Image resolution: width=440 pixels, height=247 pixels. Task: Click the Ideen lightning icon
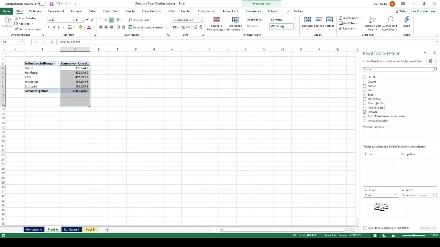pos(407,20)
